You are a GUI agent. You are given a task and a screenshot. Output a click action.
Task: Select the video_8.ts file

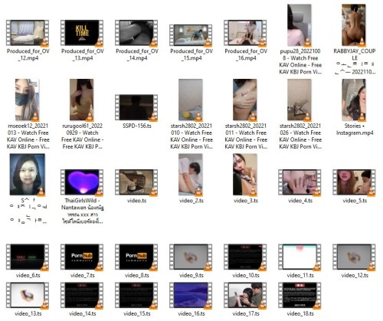pos(136,257)
